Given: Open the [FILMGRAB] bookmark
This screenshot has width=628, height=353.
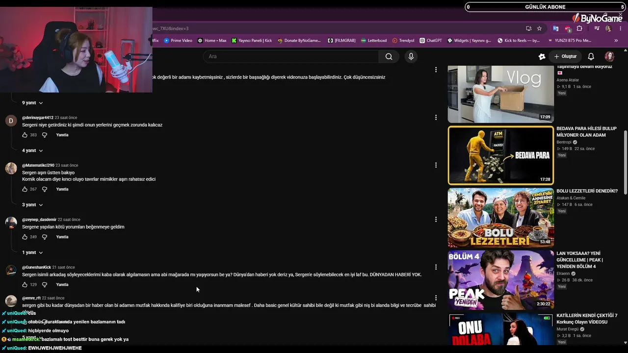Looking at the screenshot, I should [341, 41].
